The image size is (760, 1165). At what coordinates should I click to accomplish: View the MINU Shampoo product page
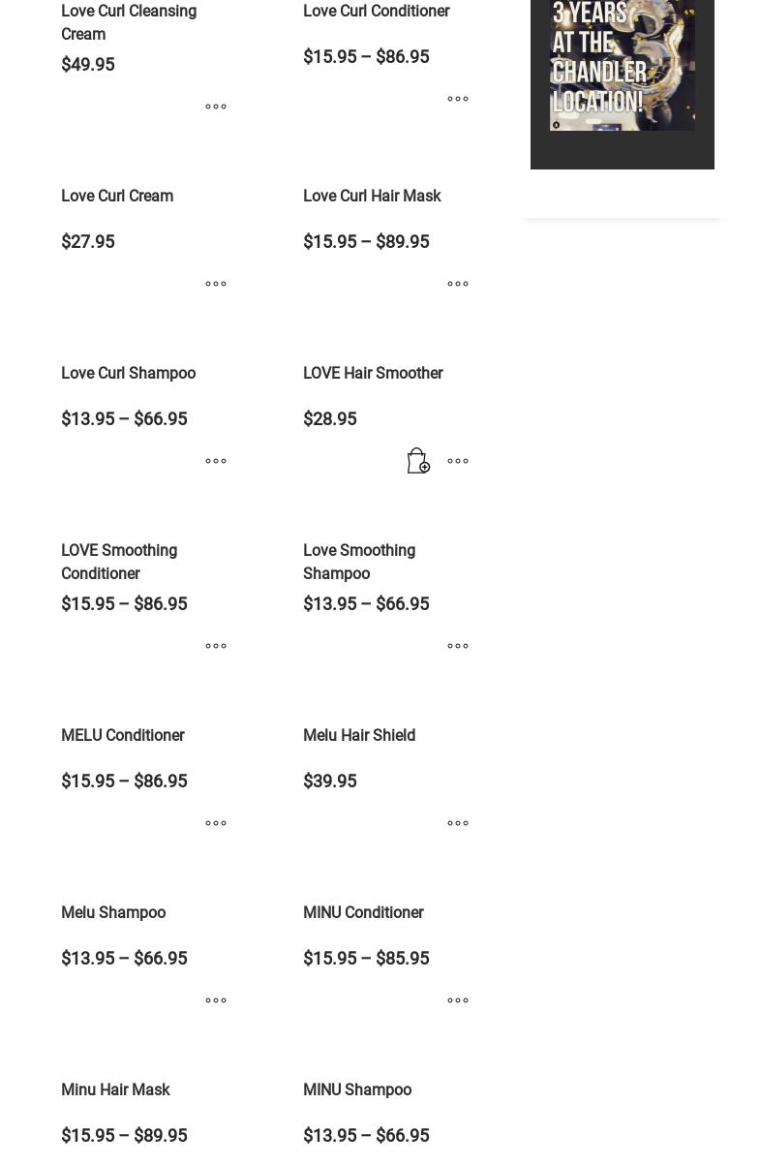tap(357, 1089)
